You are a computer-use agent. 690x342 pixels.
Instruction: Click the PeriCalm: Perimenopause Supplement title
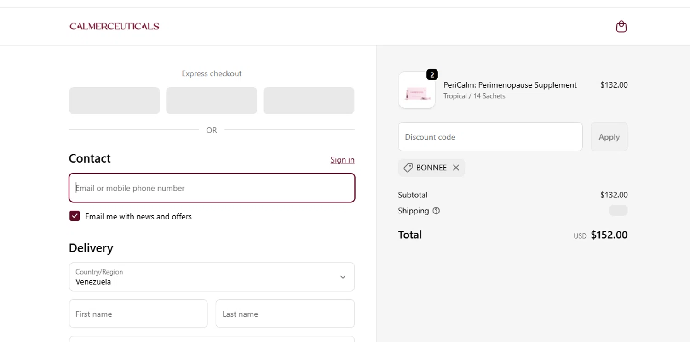click(510, 85)
